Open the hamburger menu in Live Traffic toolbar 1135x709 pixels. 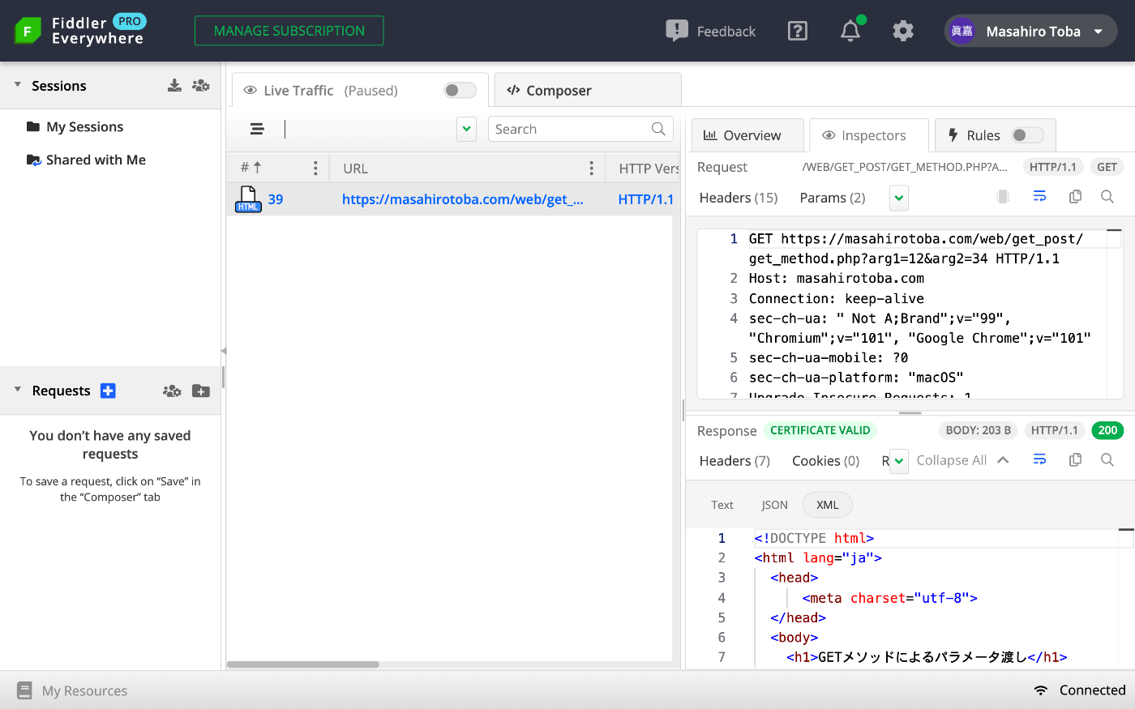click(257, 129)
